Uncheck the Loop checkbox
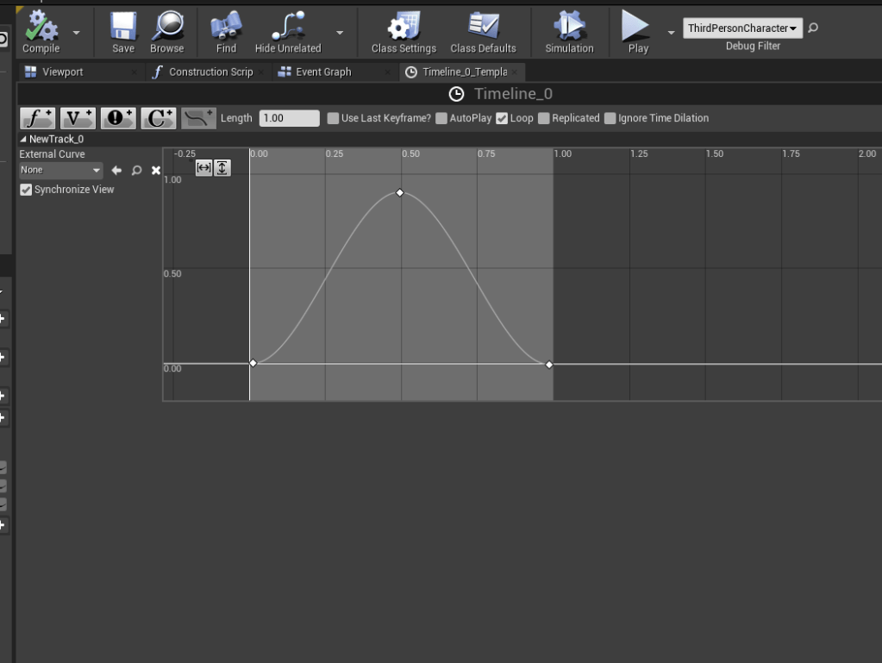Image resolution: width=882 pixels, height=663 pixels. coord(502,119)
